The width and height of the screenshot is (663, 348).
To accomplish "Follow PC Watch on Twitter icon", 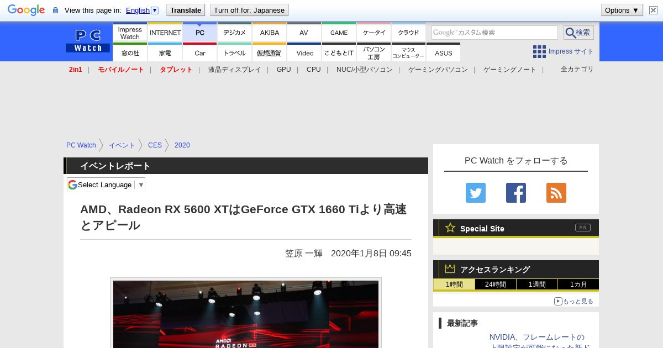I will pyautogui.click(x=476, y=193).
